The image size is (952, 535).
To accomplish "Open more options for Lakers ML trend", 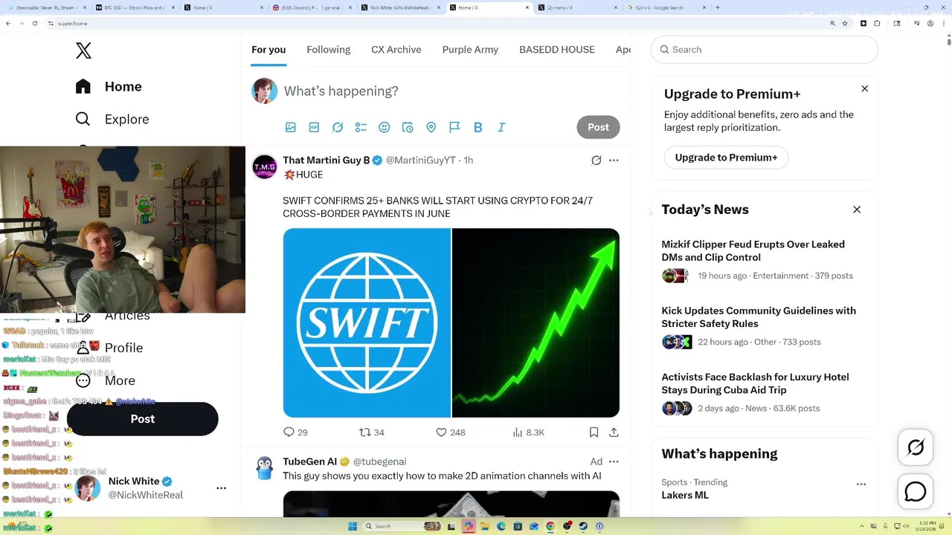I will click(x=861, y=484).
